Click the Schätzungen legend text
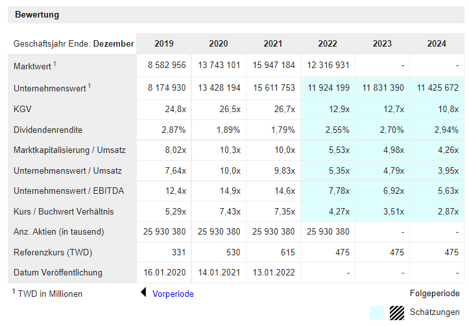The image size is (469, 326). click(435, 312)
